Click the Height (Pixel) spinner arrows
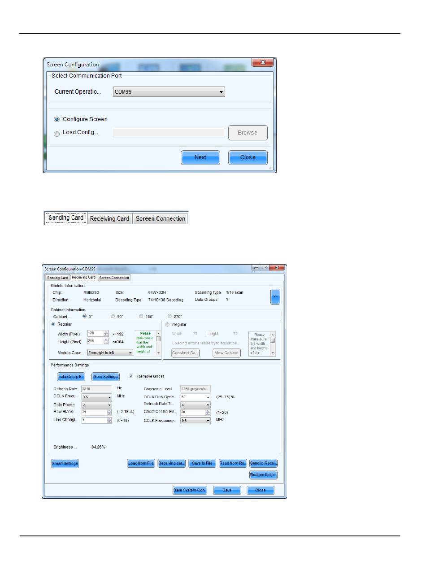Image resolution: width=426 pixels, height=566 pixels. pos(106,341)
